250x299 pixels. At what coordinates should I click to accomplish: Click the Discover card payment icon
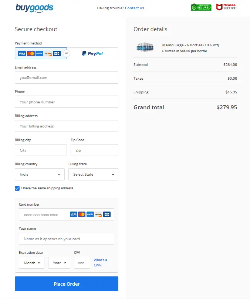point(48,53)
